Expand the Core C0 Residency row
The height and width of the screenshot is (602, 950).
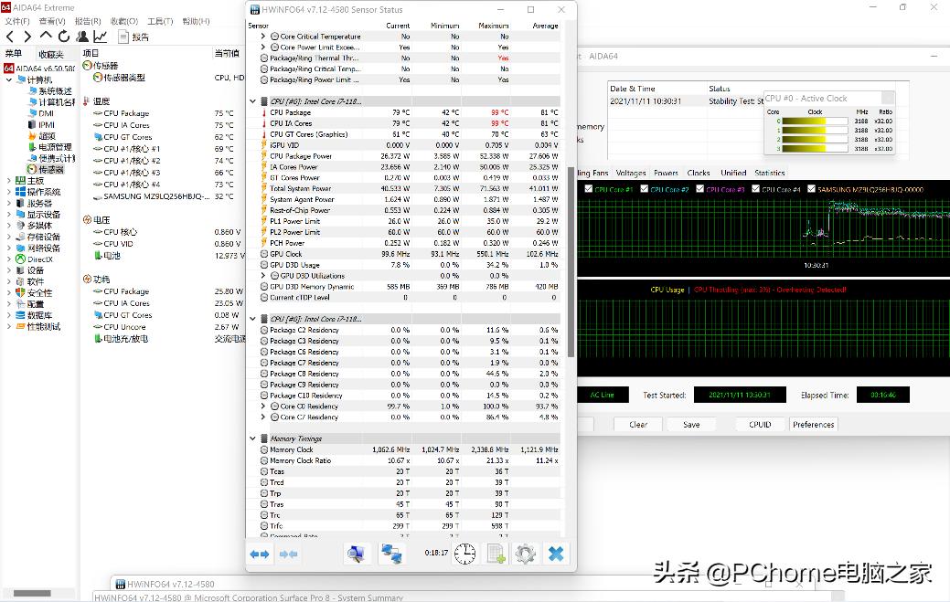pyautogui.click(x=263, y=407)
